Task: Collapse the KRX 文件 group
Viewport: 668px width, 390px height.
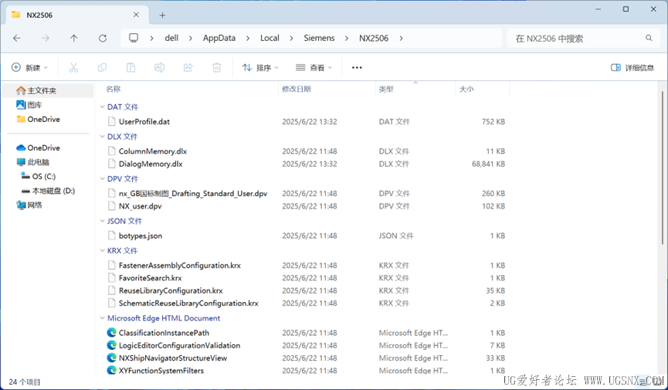Action: pos(102,250)
